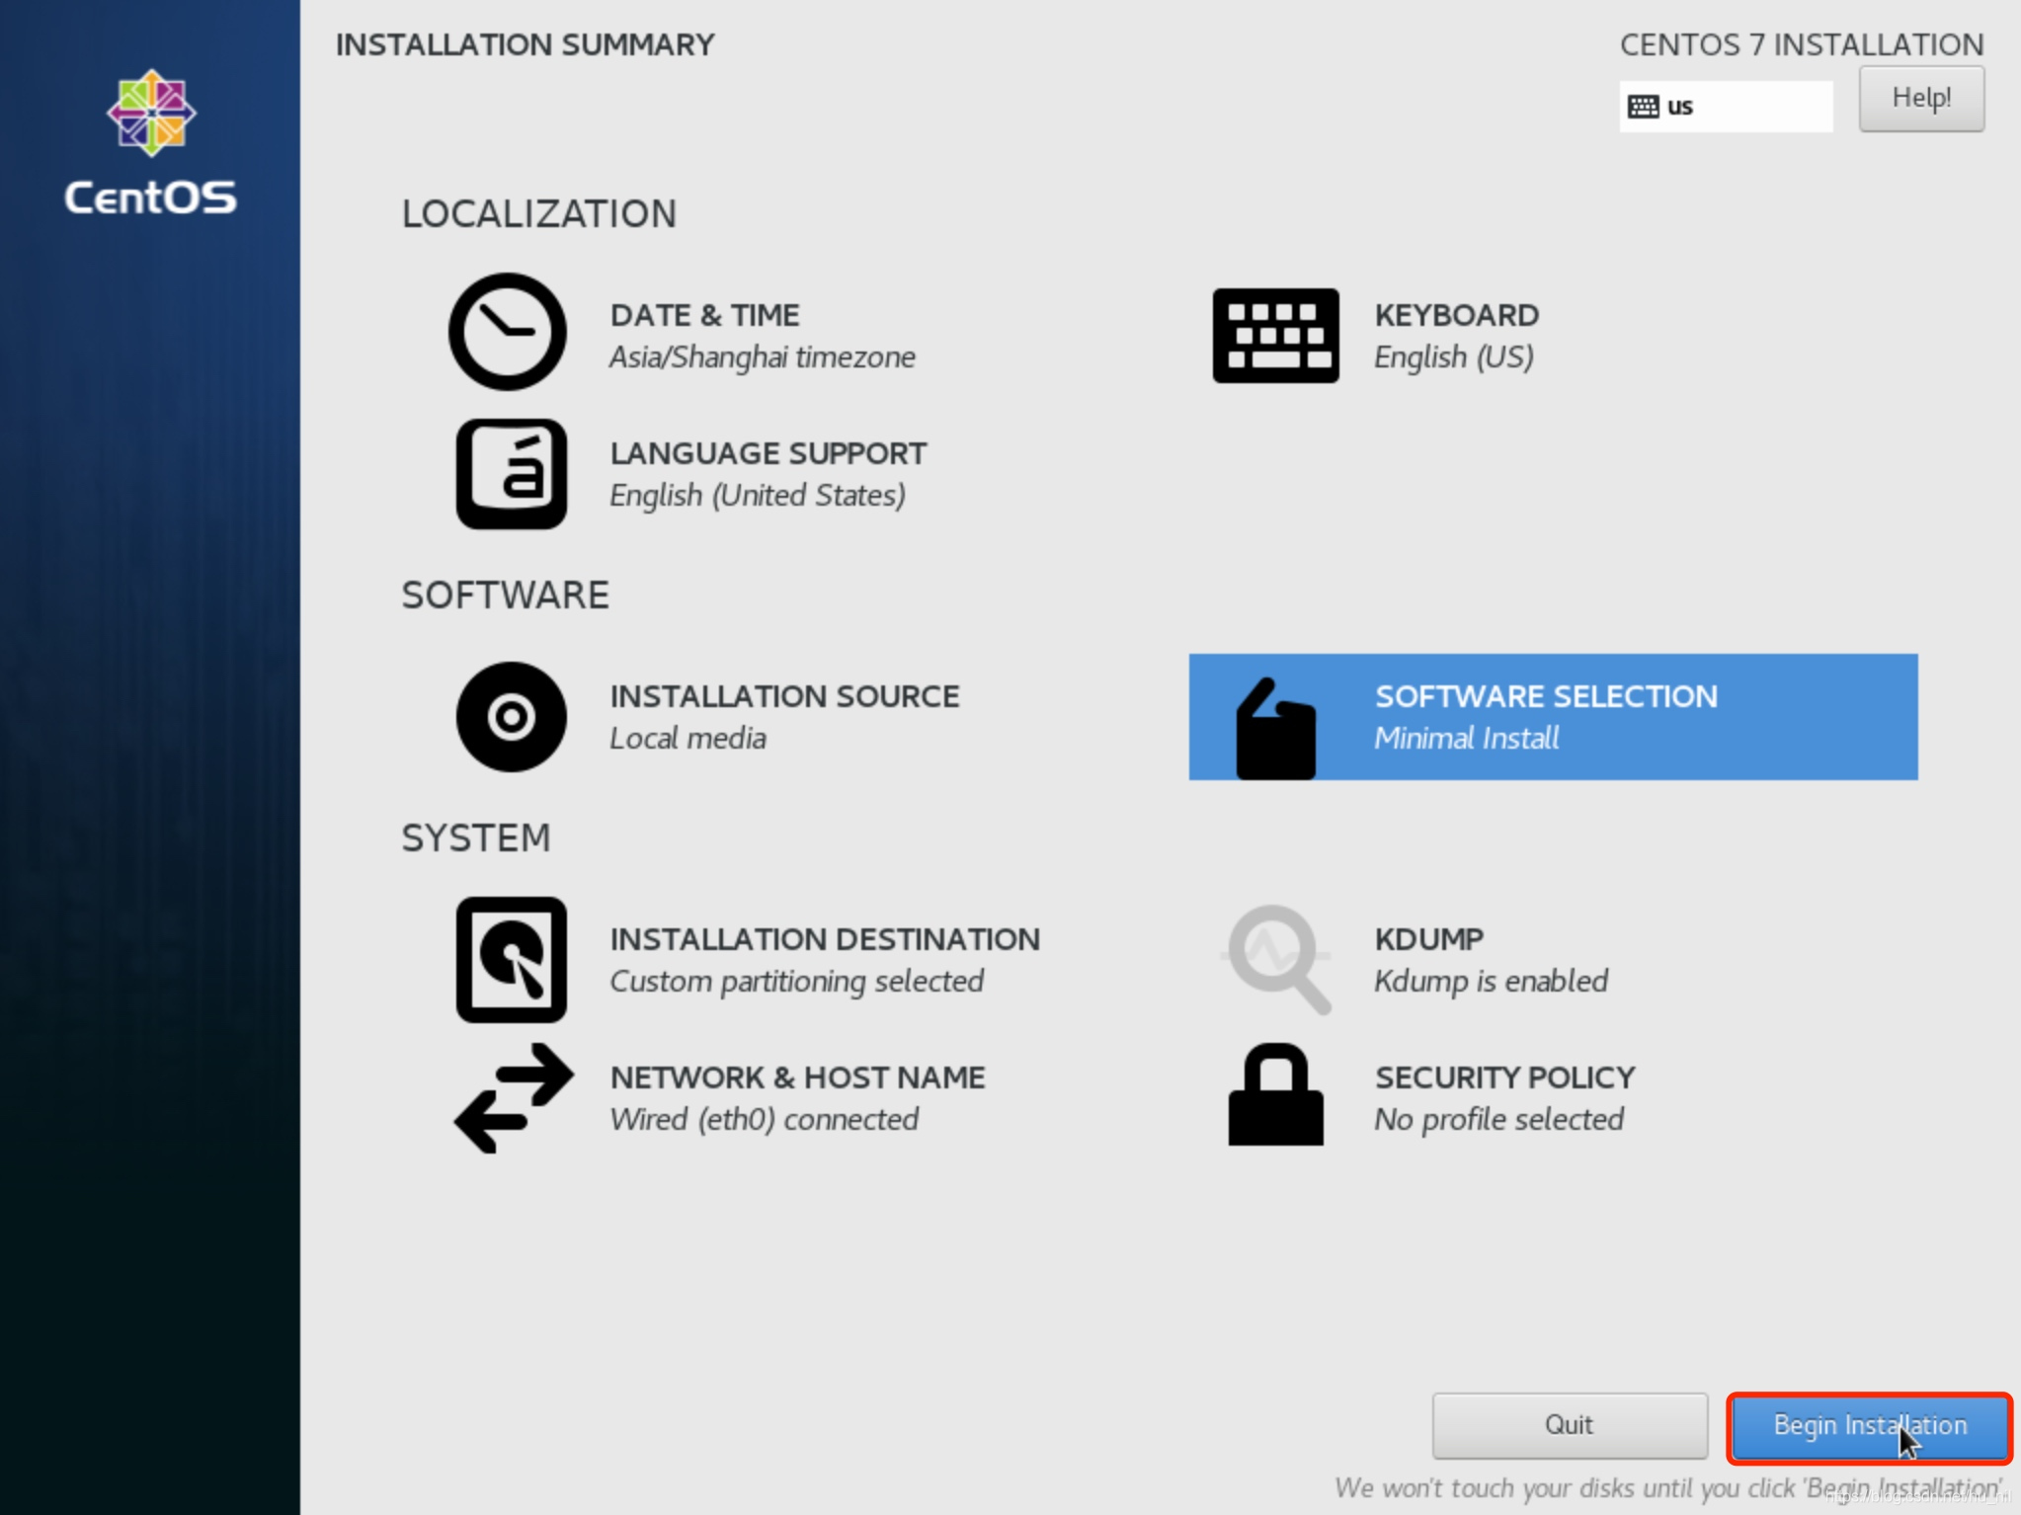Open the KDUMP label

point(1428,939)
